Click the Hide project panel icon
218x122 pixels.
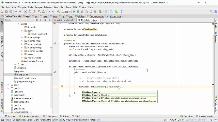[x=50, y=20]
